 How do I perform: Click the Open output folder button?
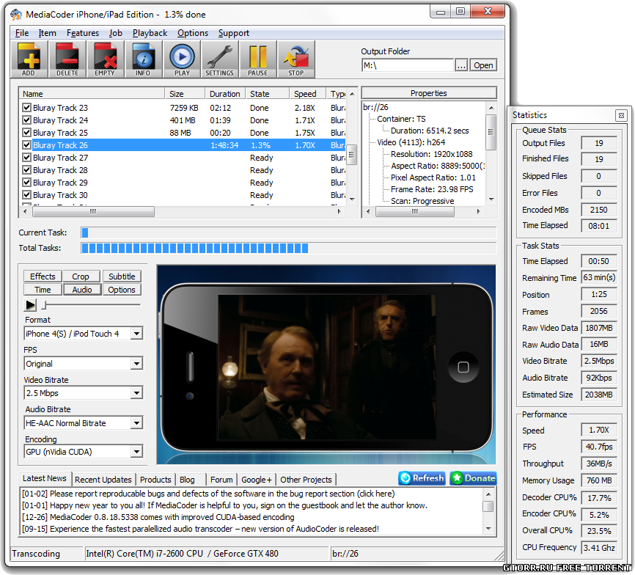[x=483, y=65]
